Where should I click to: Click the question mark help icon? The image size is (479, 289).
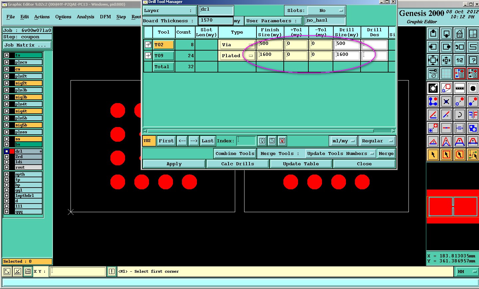click(x=473, y=60)
